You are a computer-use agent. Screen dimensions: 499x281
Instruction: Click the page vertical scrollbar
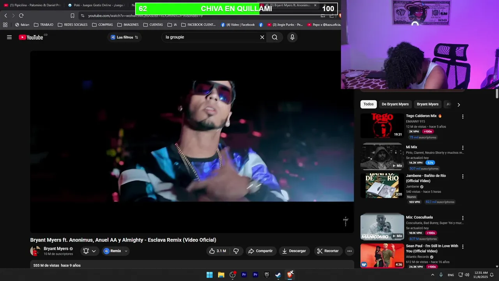click(x=497, y=94)
